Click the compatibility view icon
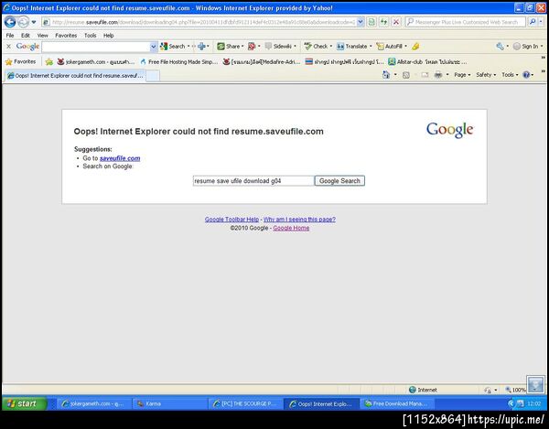 [371, 22]
